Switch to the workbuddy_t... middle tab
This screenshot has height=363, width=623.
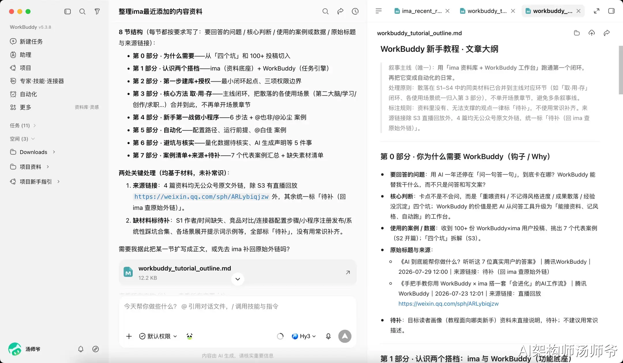[x=483, y=11]
